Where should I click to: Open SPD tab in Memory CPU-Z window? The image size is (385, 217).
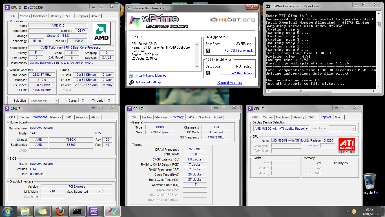[191, 117]
